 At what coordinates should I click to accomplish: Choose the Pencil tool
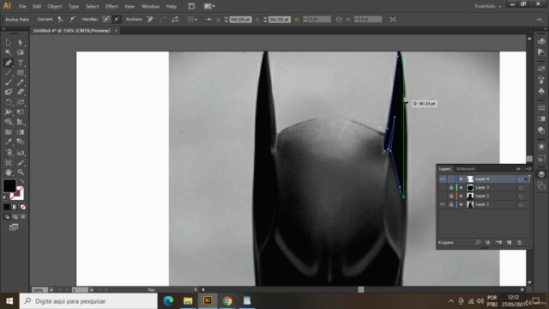coord(21,82)
